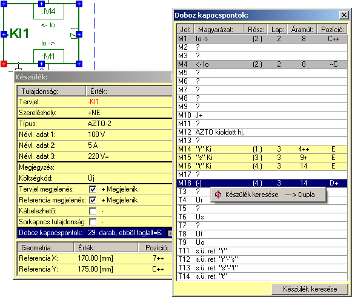
Task: Click the Áramút: column header
Action: pyautogui.click(x=302, y=30)
